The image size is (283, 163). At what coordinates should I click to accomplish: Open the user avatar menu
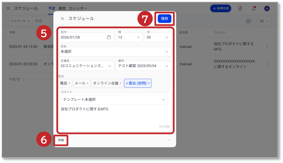pos(267,9)
